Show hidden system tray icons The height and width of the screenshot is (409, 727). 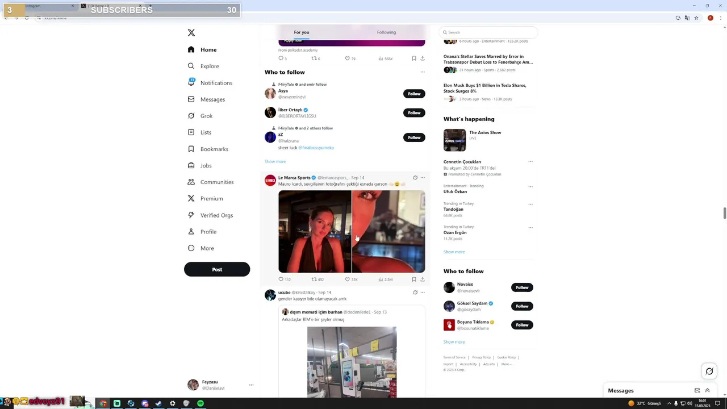click(668, 403)
